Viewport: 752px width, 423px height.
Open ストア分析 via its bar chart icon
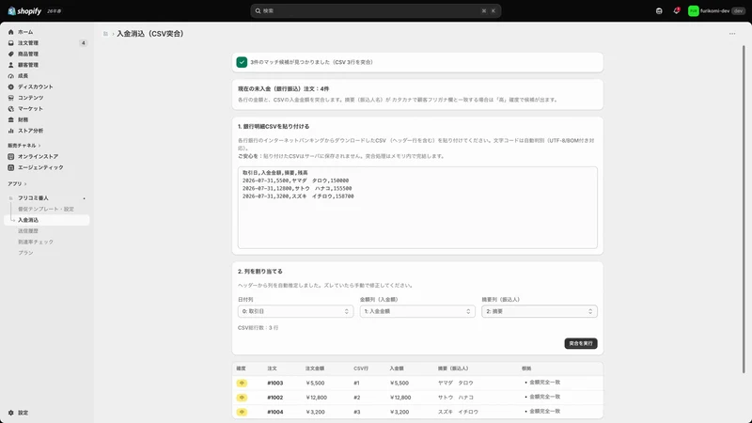tap(11, 131)
